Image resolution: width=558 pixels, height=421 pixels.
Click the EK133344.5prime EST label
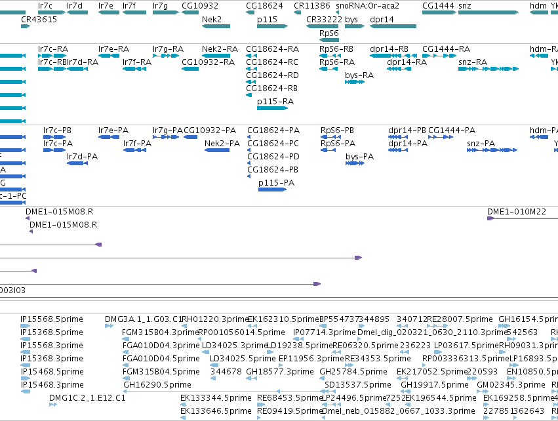(216, 398)
